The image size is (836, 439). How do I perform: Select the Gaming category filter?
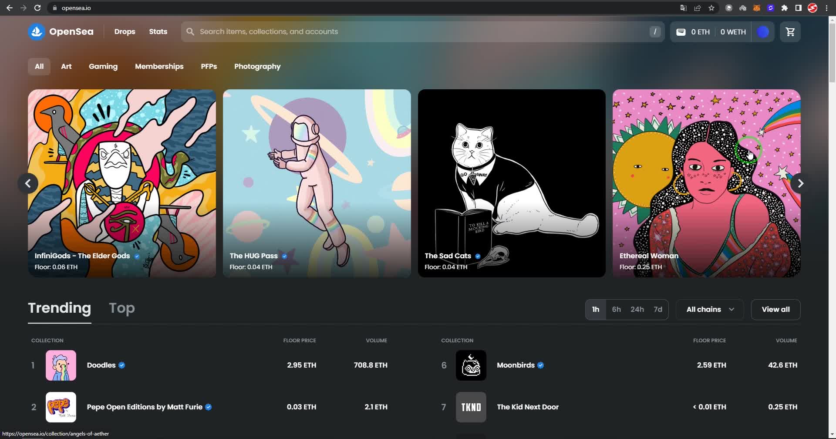click(103, 67)
